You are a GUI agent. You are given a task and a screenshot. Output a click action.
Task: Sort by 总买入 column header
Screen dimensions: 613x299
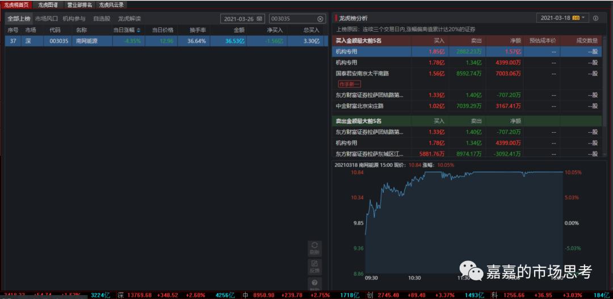pos(311,30)
